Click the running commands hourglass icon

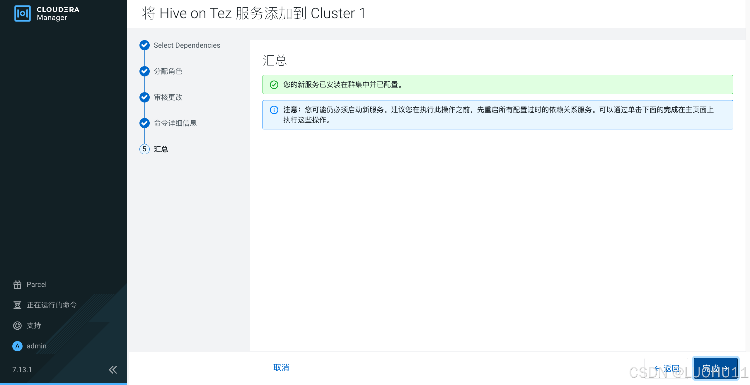point(17,305)
